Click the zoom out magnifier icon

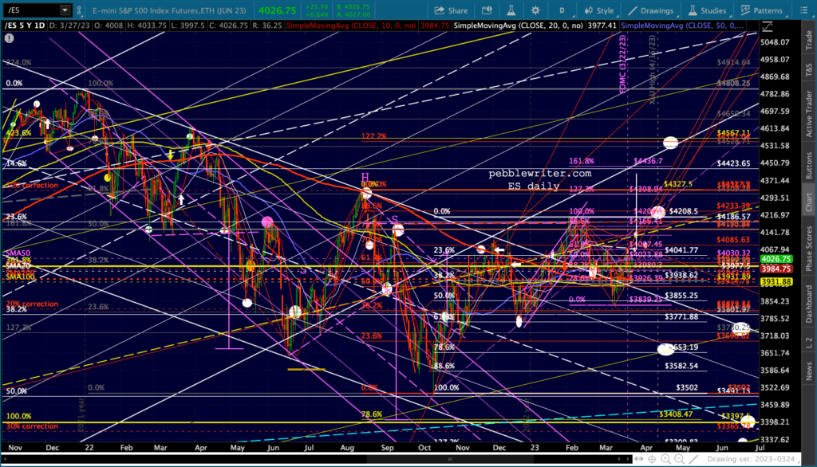coord(680,459)
